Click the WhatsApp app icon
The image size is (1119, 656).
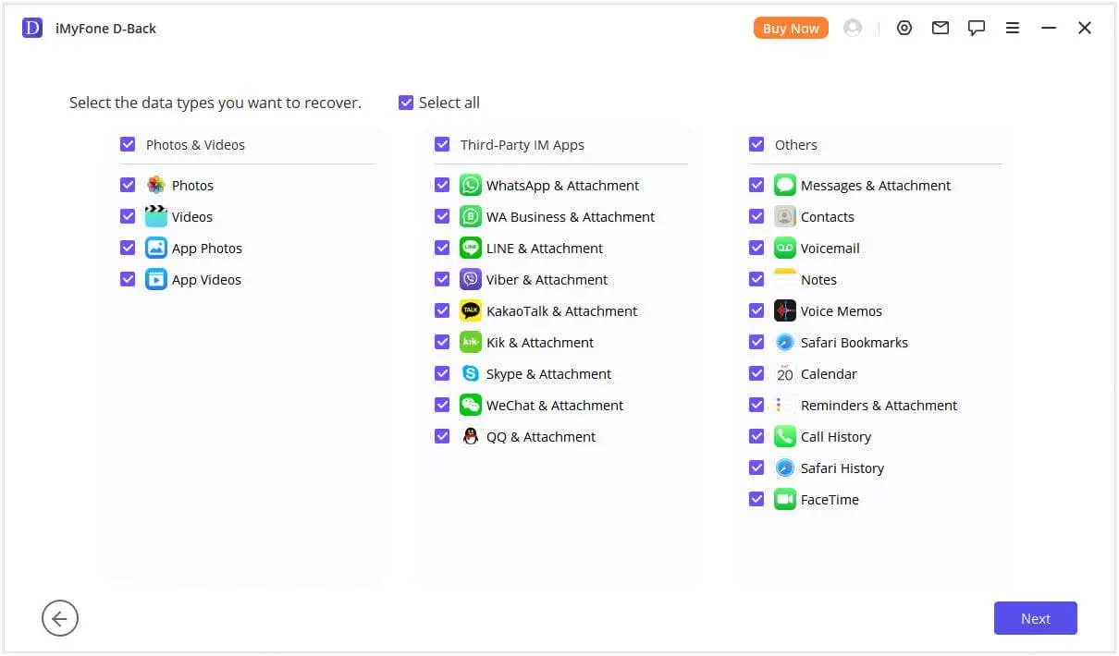[471, 186]
